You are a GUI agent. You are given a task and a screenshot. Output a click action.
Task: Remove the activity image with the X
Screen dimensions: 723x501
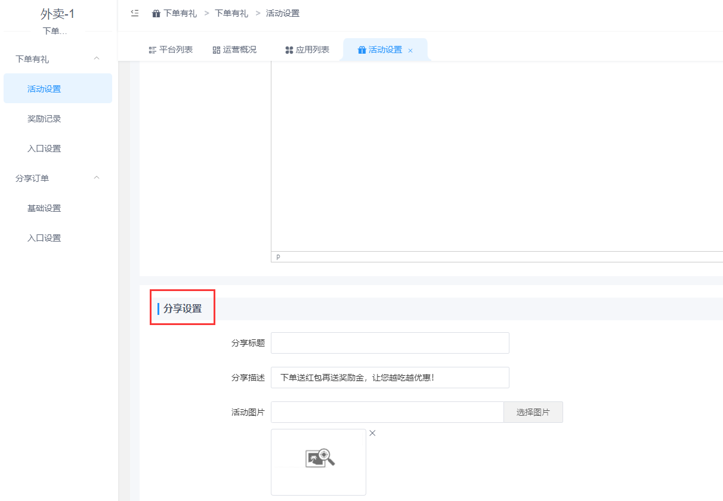(x=372, y=433)
